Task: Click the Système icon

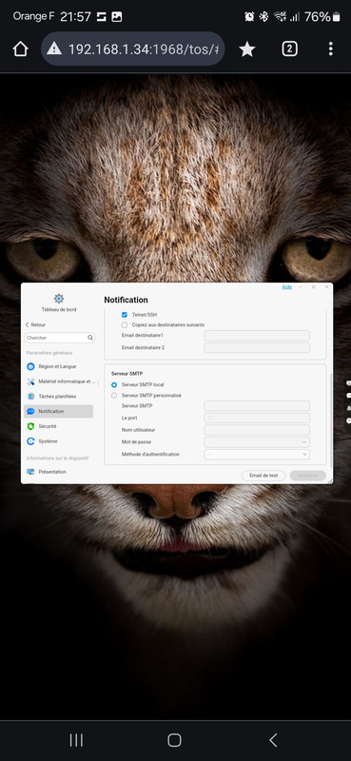Action: (x=30, y=441)
